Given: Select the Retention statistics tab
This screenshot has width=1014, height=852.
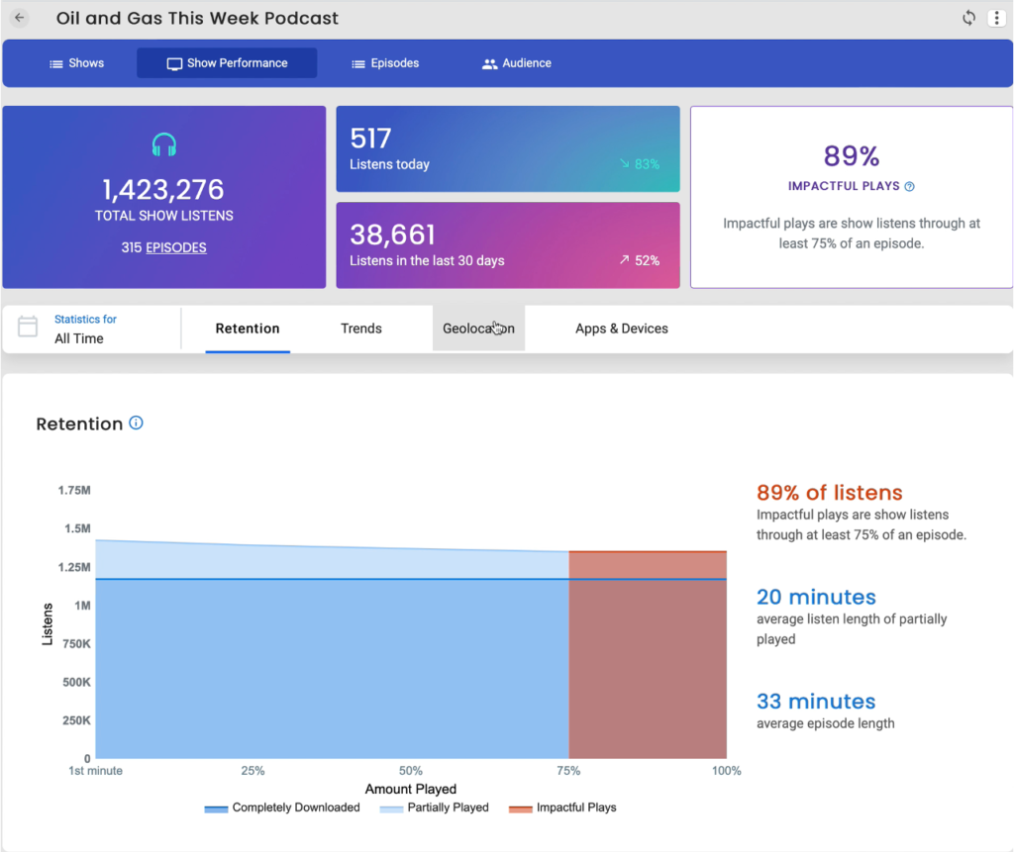Looking at the screenshot, I should point(248,329).
